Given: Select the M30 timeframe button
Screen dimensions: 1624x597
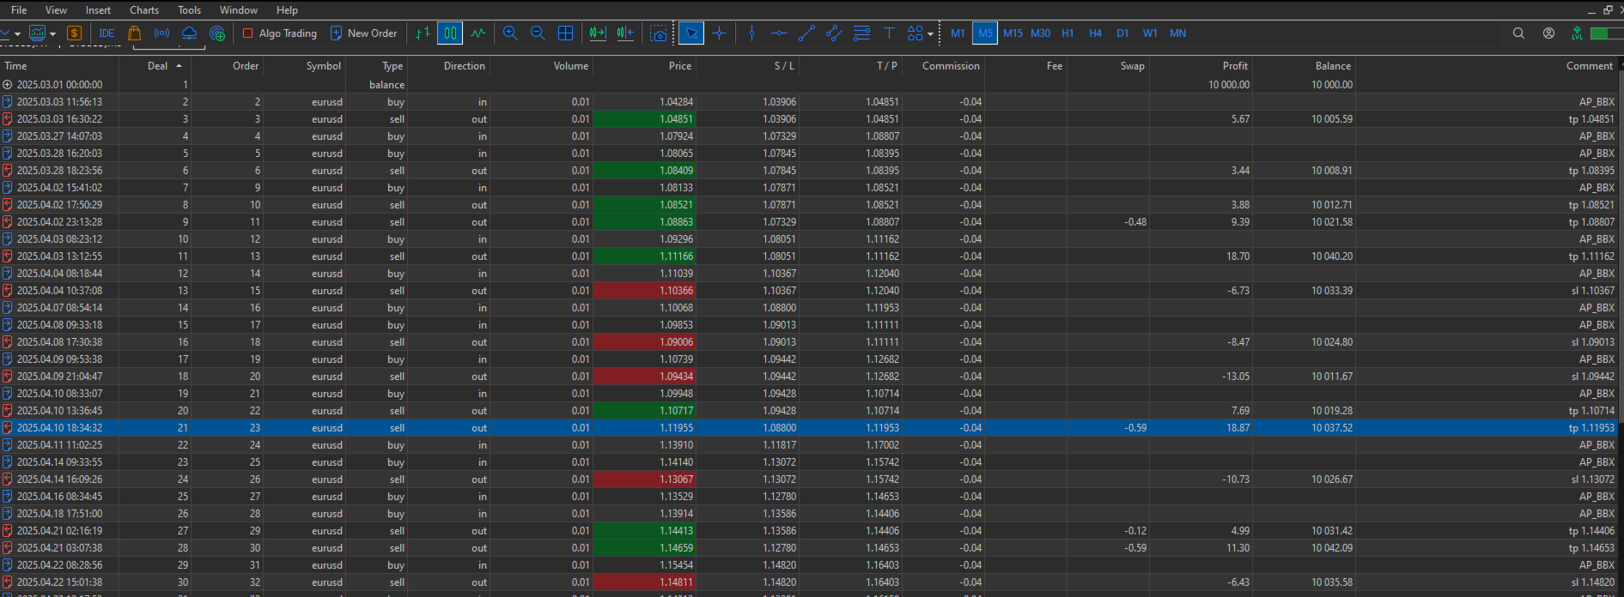Looking at the screenshot, I should coord(1041,33).
